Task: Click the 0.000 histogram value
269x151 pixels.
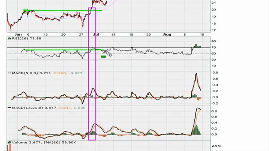Action: point(79,108)
